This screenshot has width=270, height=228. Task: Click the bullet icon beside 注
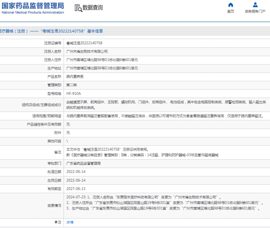click(56, 222)
